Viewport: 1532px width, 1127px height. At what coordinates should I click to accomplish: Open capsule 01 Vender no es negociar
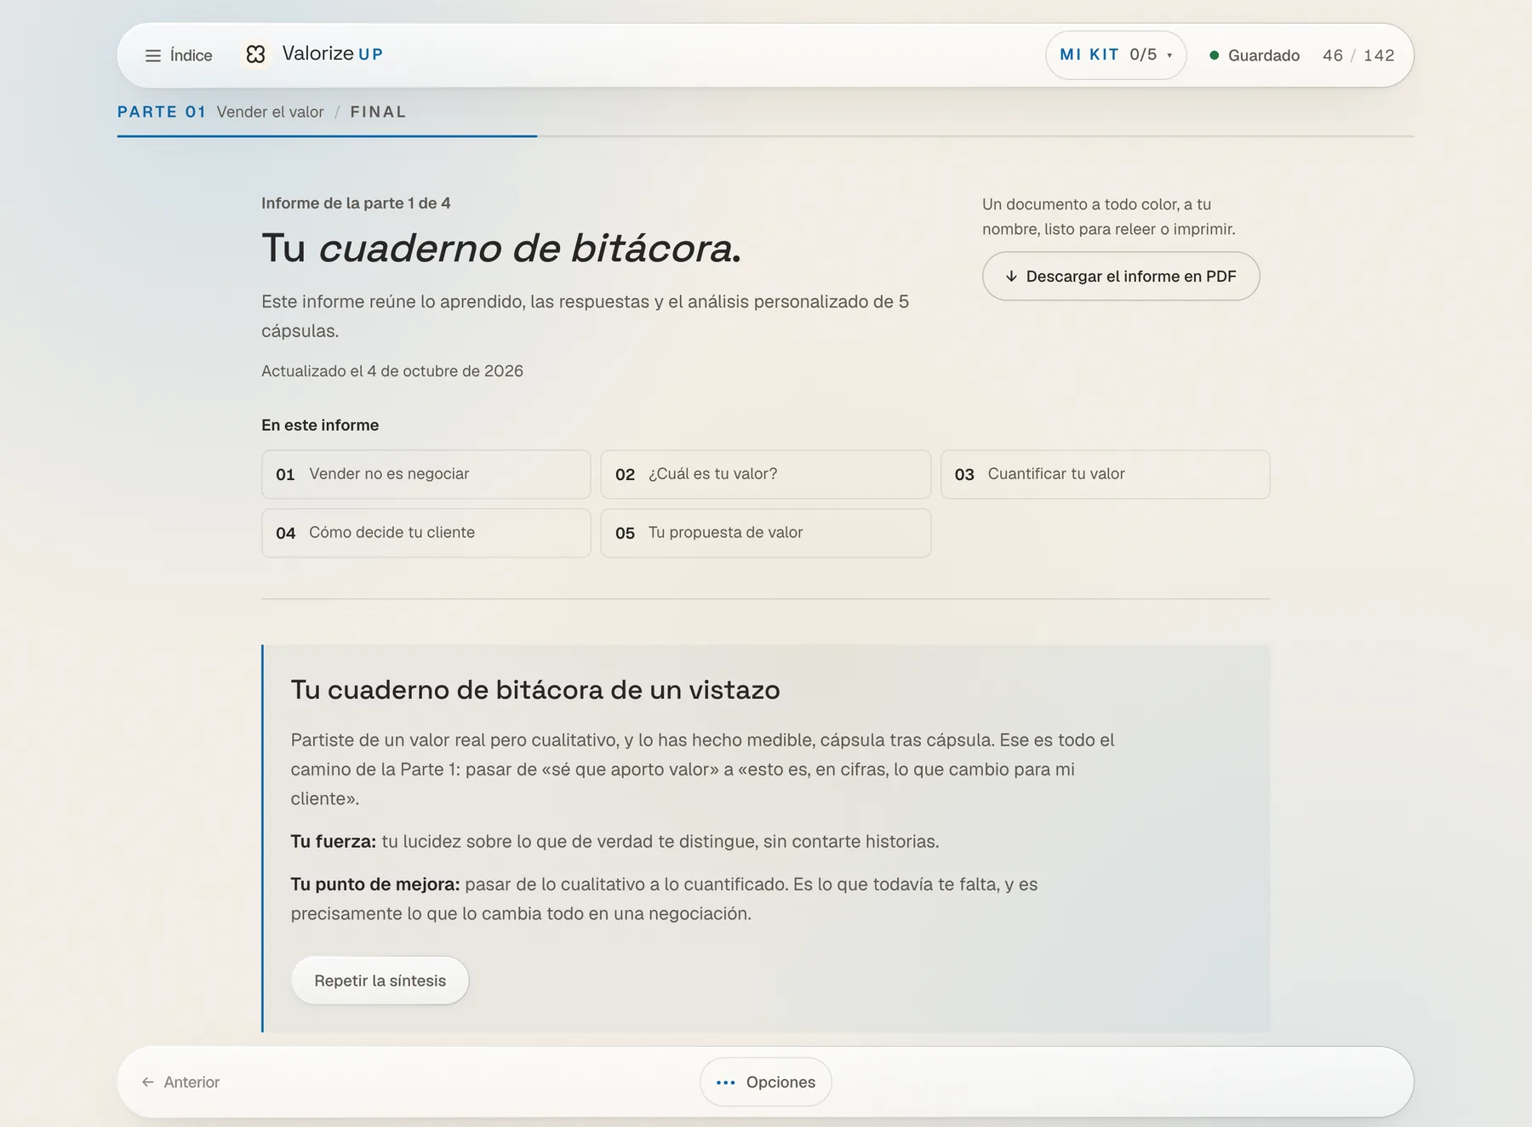pyautogui.click(x=426, y=474)
